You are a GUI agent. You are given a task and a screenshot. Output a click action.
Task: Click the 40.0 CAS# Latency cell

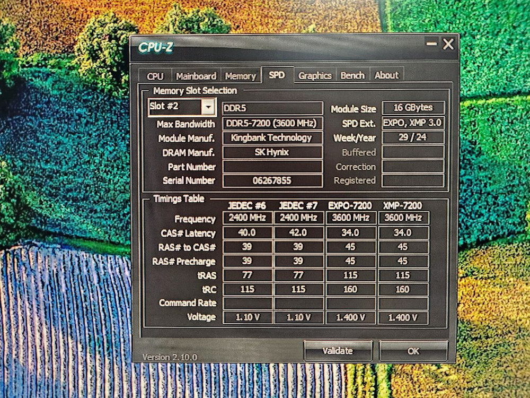248,233
